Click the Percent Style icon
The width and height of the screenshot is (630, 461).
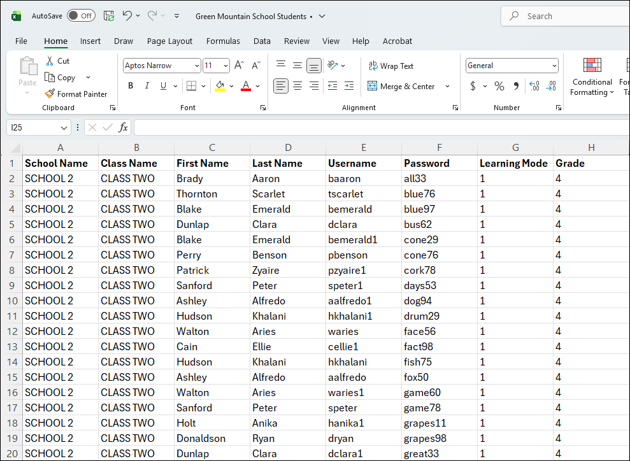pyautogui.click(x=499, y=86)
